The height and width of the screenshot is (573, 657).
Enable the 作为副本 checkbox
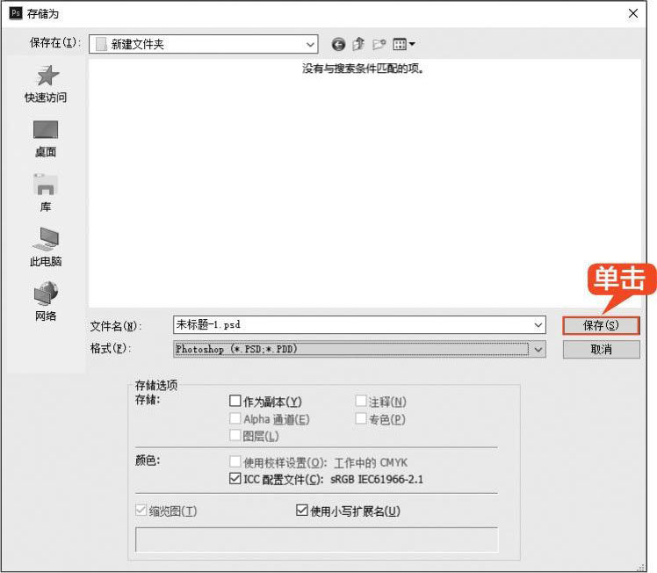235,401
